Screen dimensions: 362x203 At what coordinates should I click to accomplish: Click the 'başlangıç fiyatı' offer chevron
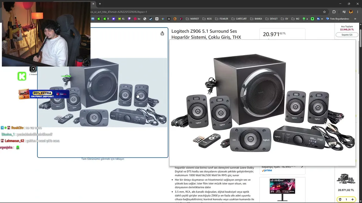[302, 167]
